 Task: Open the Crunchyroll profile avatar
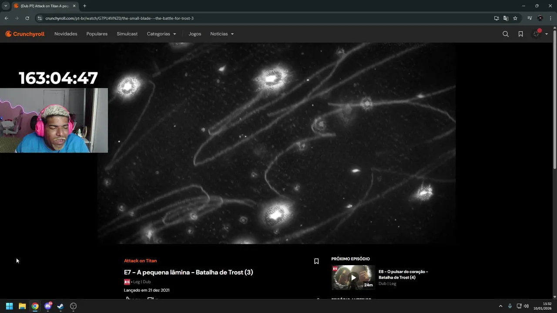pos(537,34)
